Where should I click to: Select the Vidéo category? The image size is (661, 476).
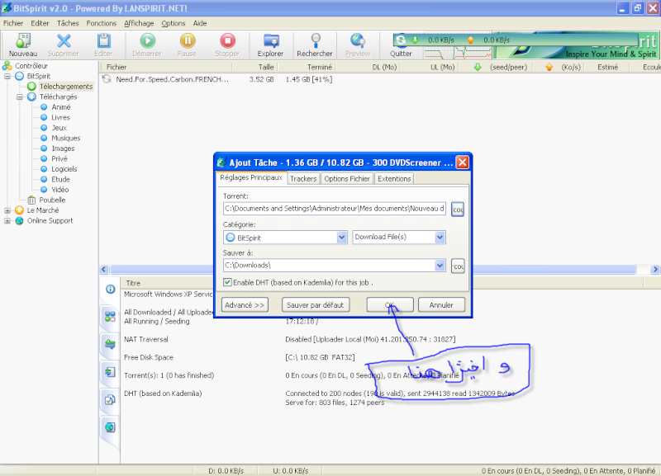[x=60, y=190]
